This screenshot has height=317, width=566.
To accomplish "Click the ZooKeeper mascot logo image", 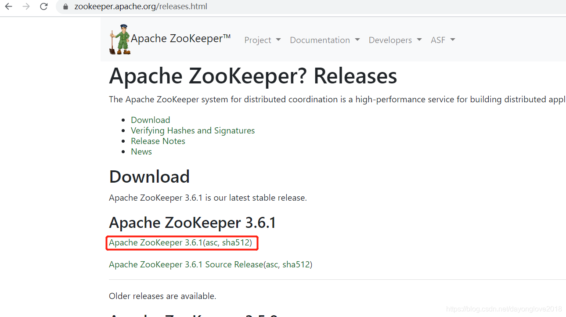I will [x=120, y=40].
